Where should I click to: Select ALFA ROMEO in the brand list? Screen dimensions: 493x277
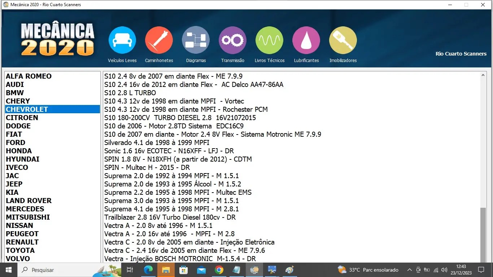pos(52,76)
